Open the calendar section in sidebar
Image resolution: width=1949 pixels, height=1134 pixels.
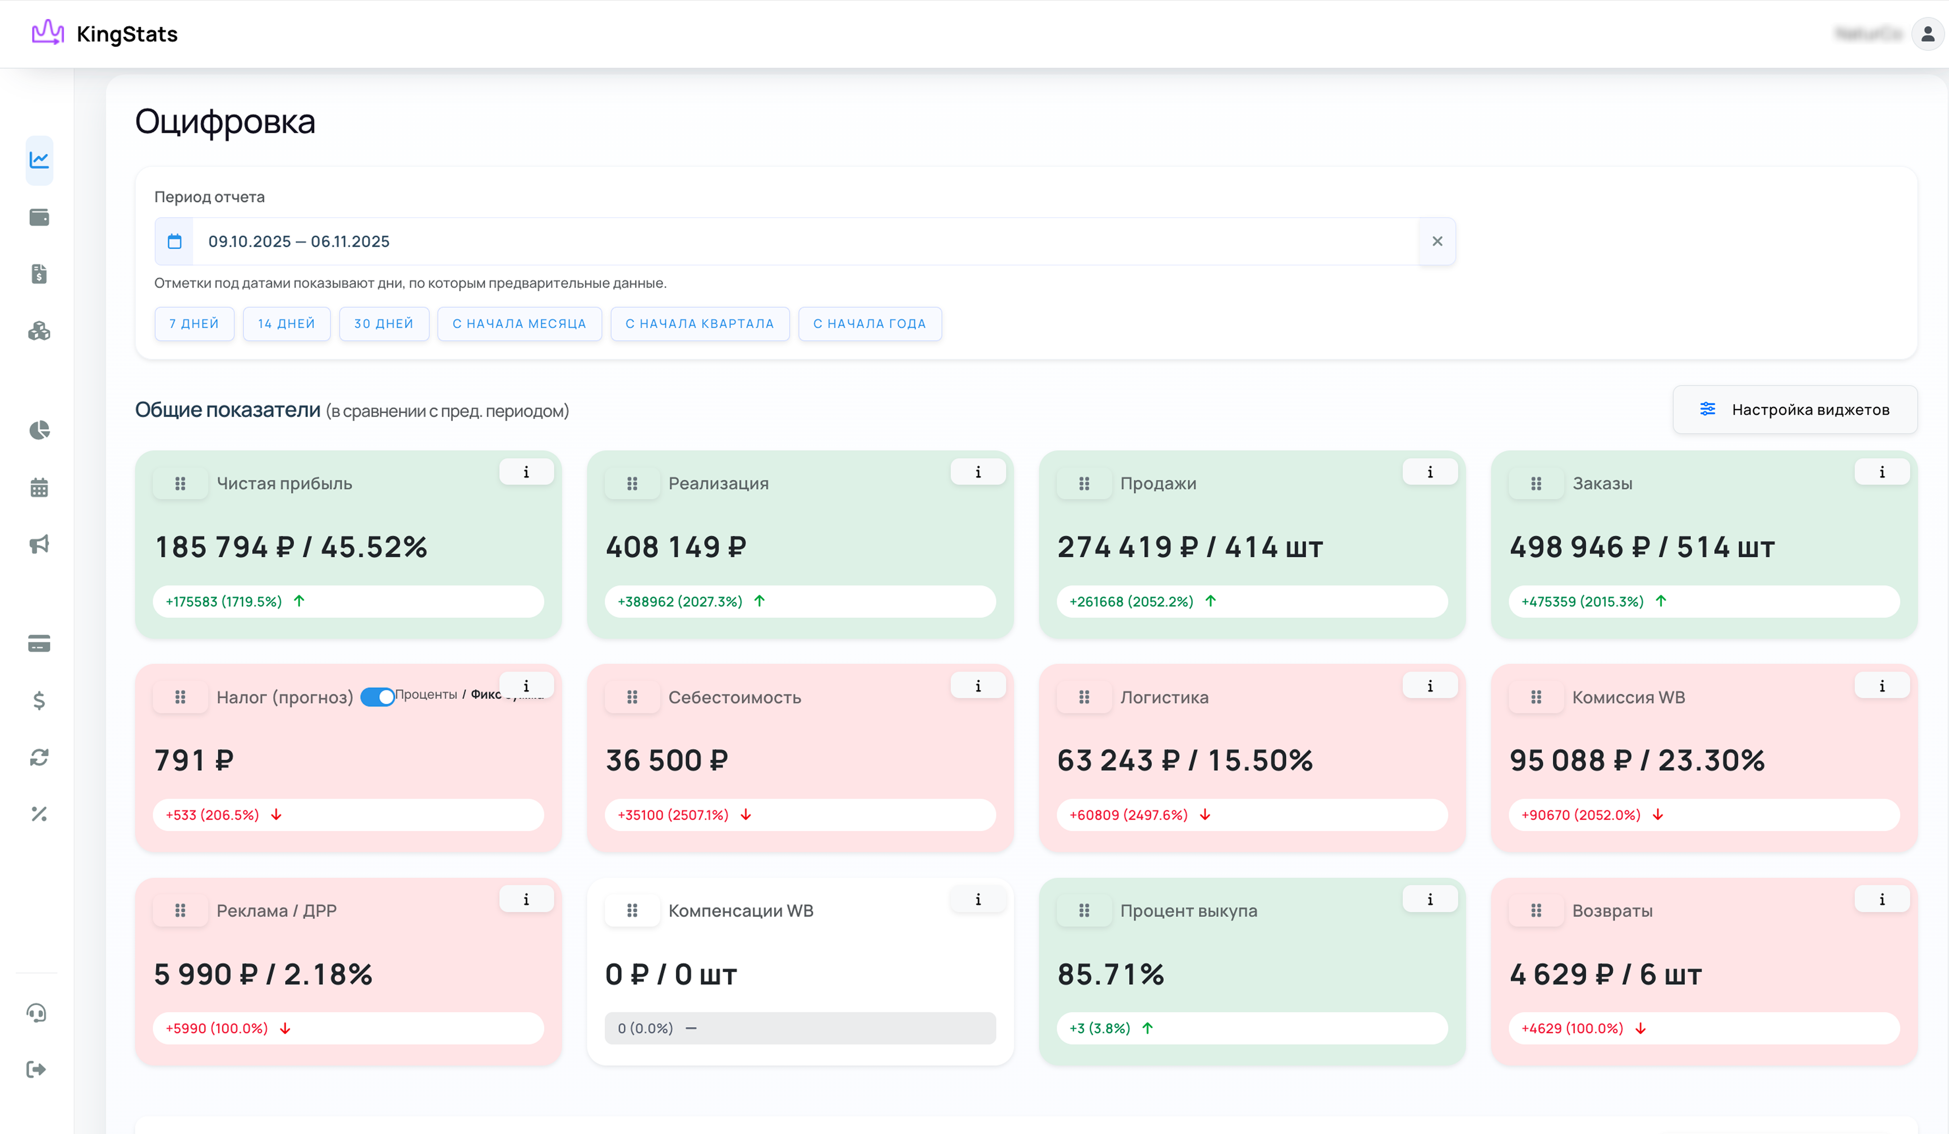pos(40,488)
